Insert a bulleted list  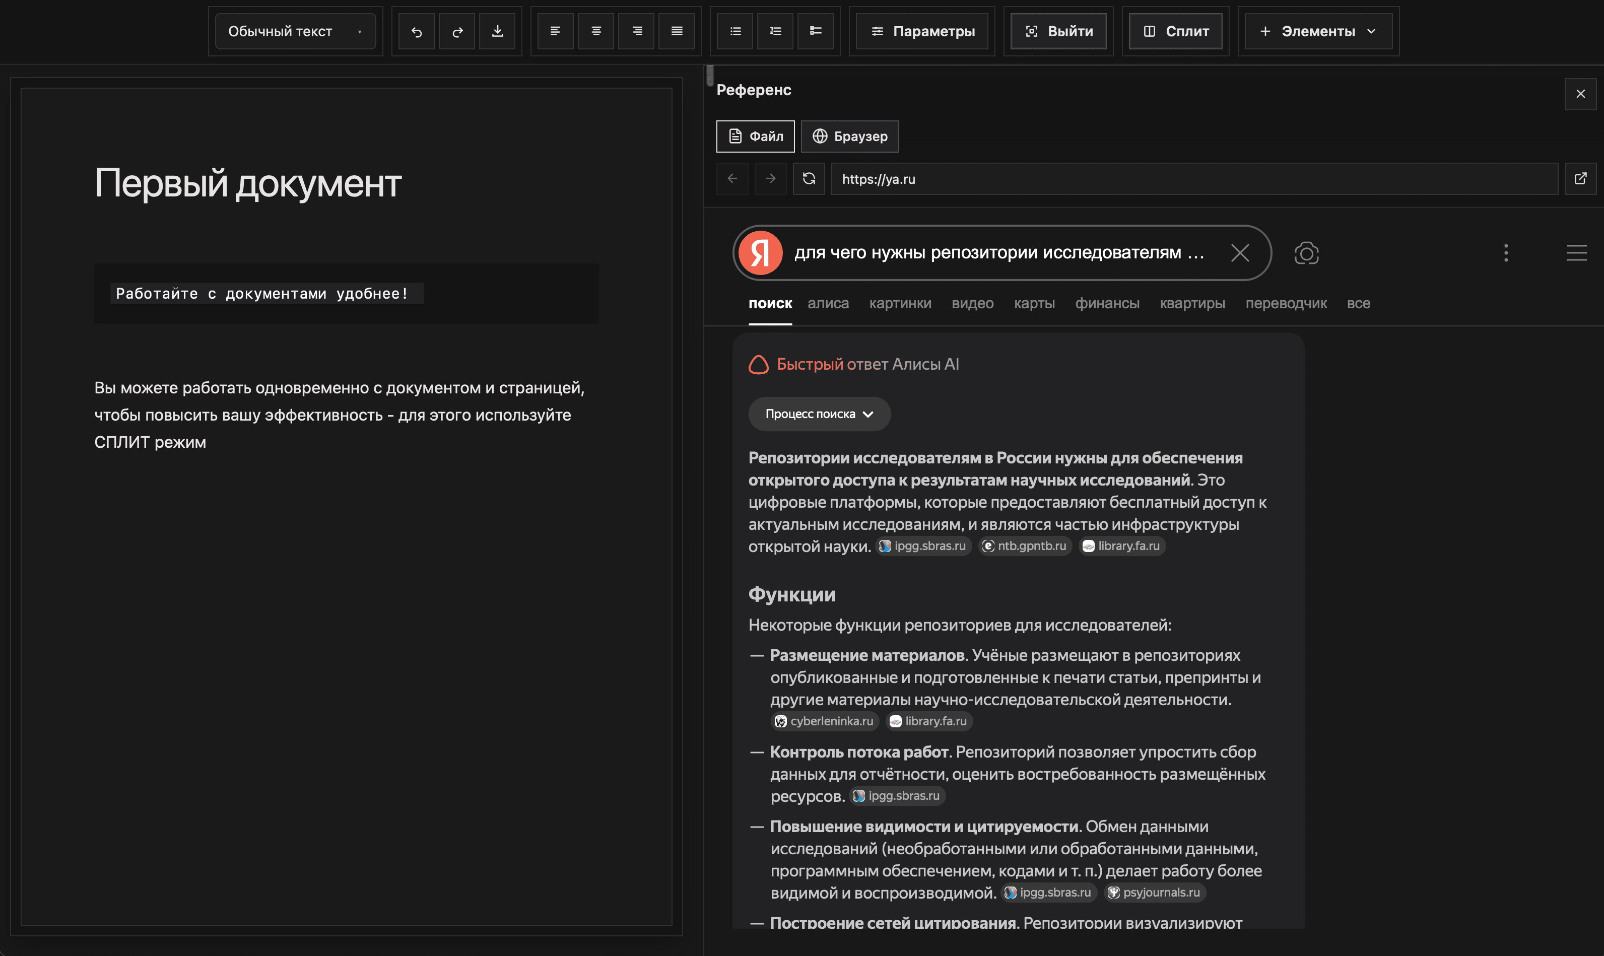coord(735,31)
